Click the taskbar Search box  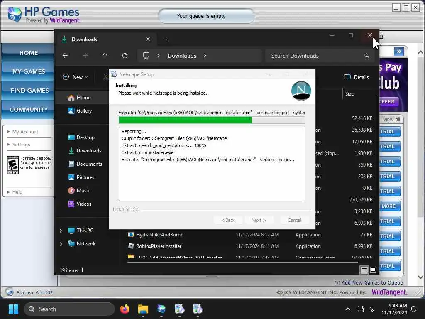coord(69,309)
